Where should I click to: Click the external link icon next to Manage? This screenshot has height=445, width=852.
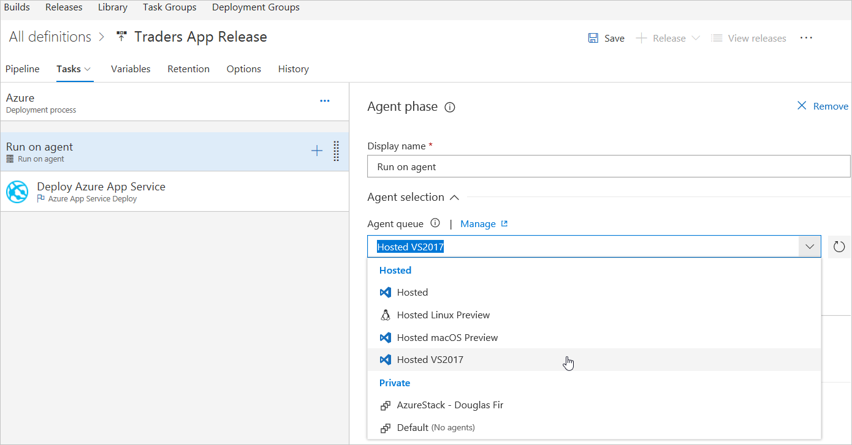click(x=504, y=223)
